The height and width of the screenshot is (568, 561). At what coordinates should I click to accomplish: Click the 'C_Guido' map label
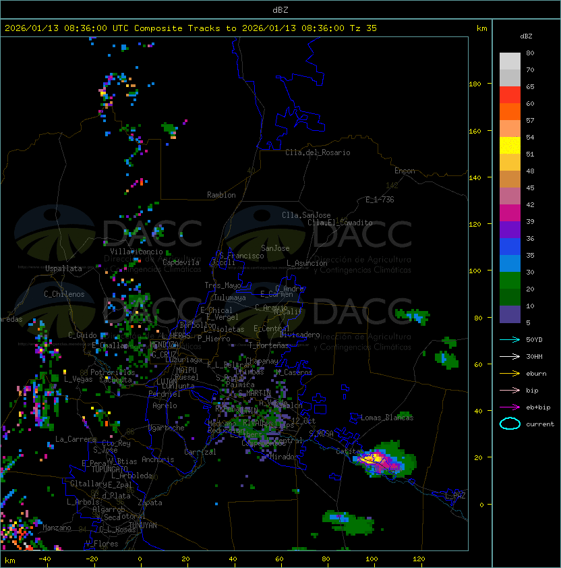coord(82,335)
